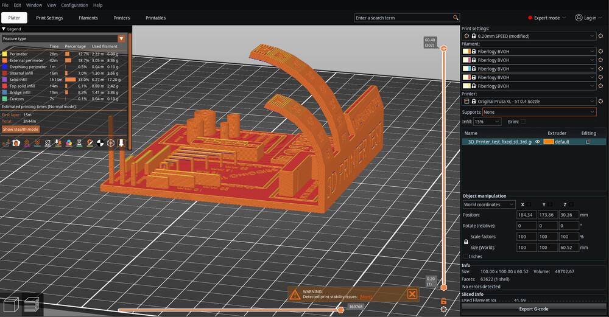Toggle travel moves visibility icon in legend toolbar

6,143
